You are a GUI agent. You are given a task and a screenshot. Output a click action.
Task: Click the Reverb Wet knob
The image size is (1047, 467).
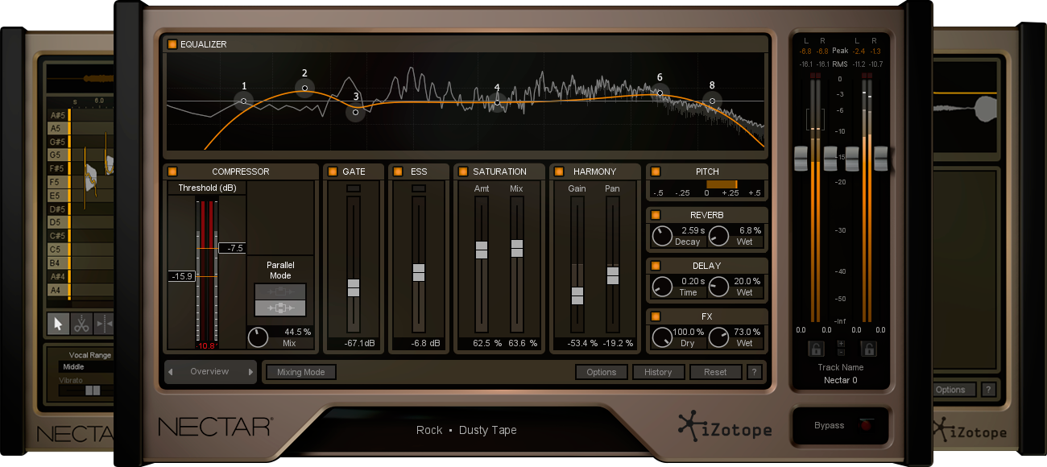coord(718,236)
